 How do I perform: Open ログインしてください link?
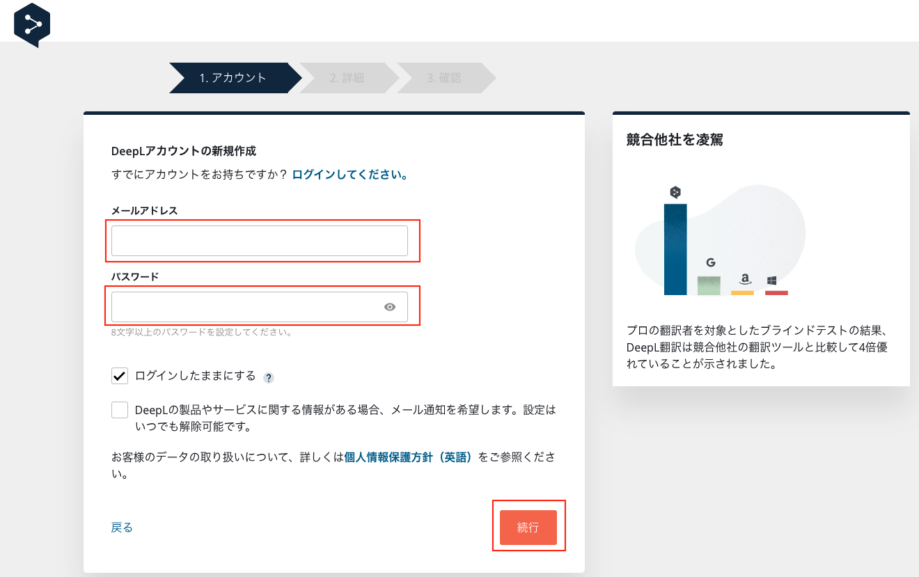click(x=349, y=175)
